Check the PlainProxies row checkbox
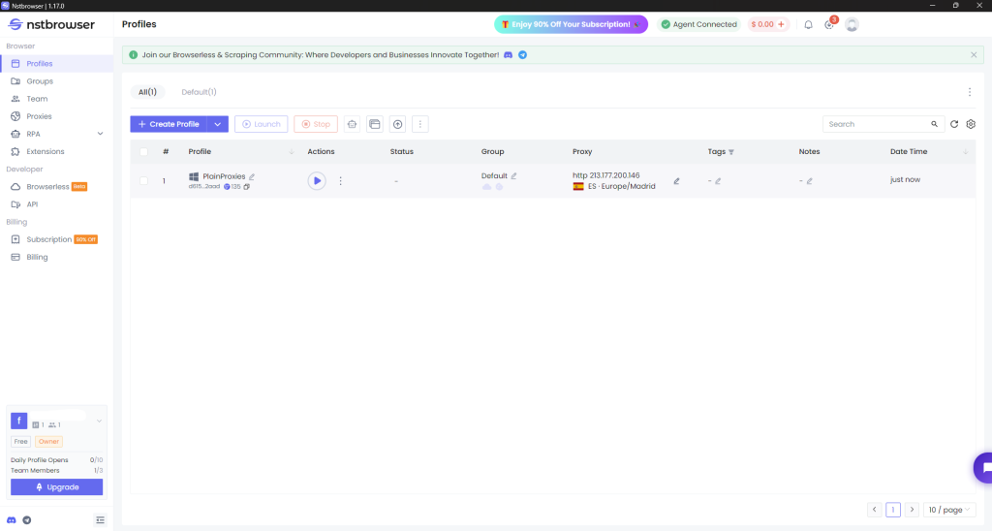Image resolution: width=992 pixels, height=531 pixels. 143,181
